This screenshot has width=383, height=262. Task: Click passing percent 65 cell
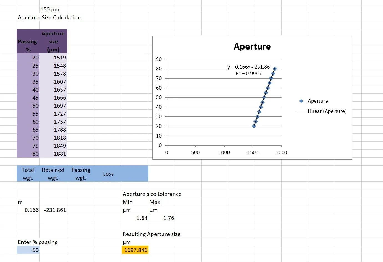tap(28, 130)
